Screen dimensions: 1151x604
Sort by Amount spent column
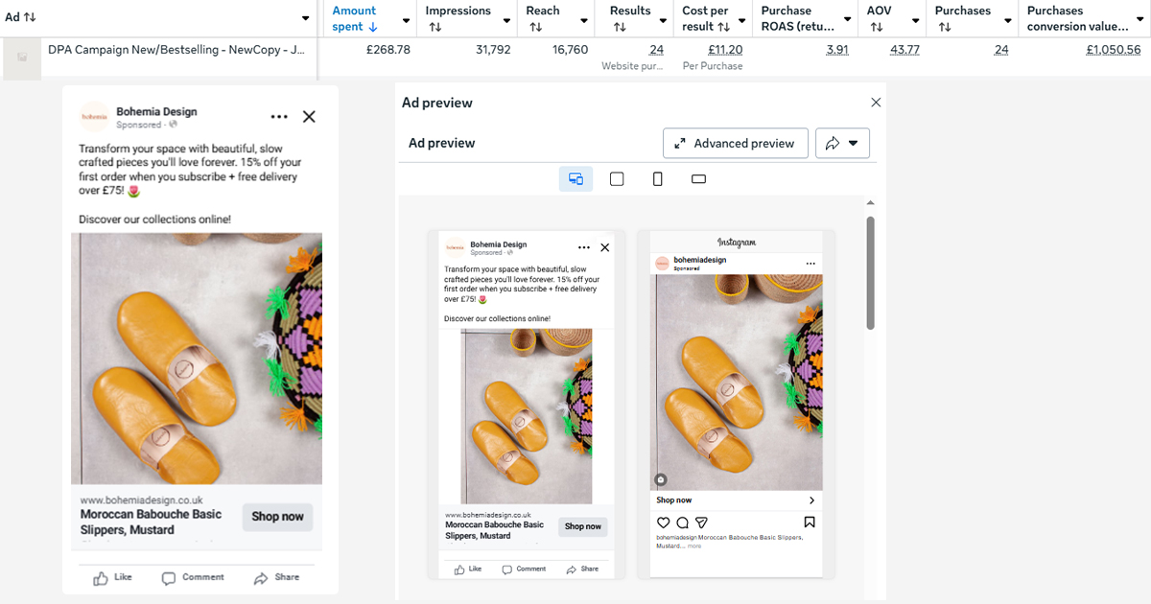(x=354, y=18)
